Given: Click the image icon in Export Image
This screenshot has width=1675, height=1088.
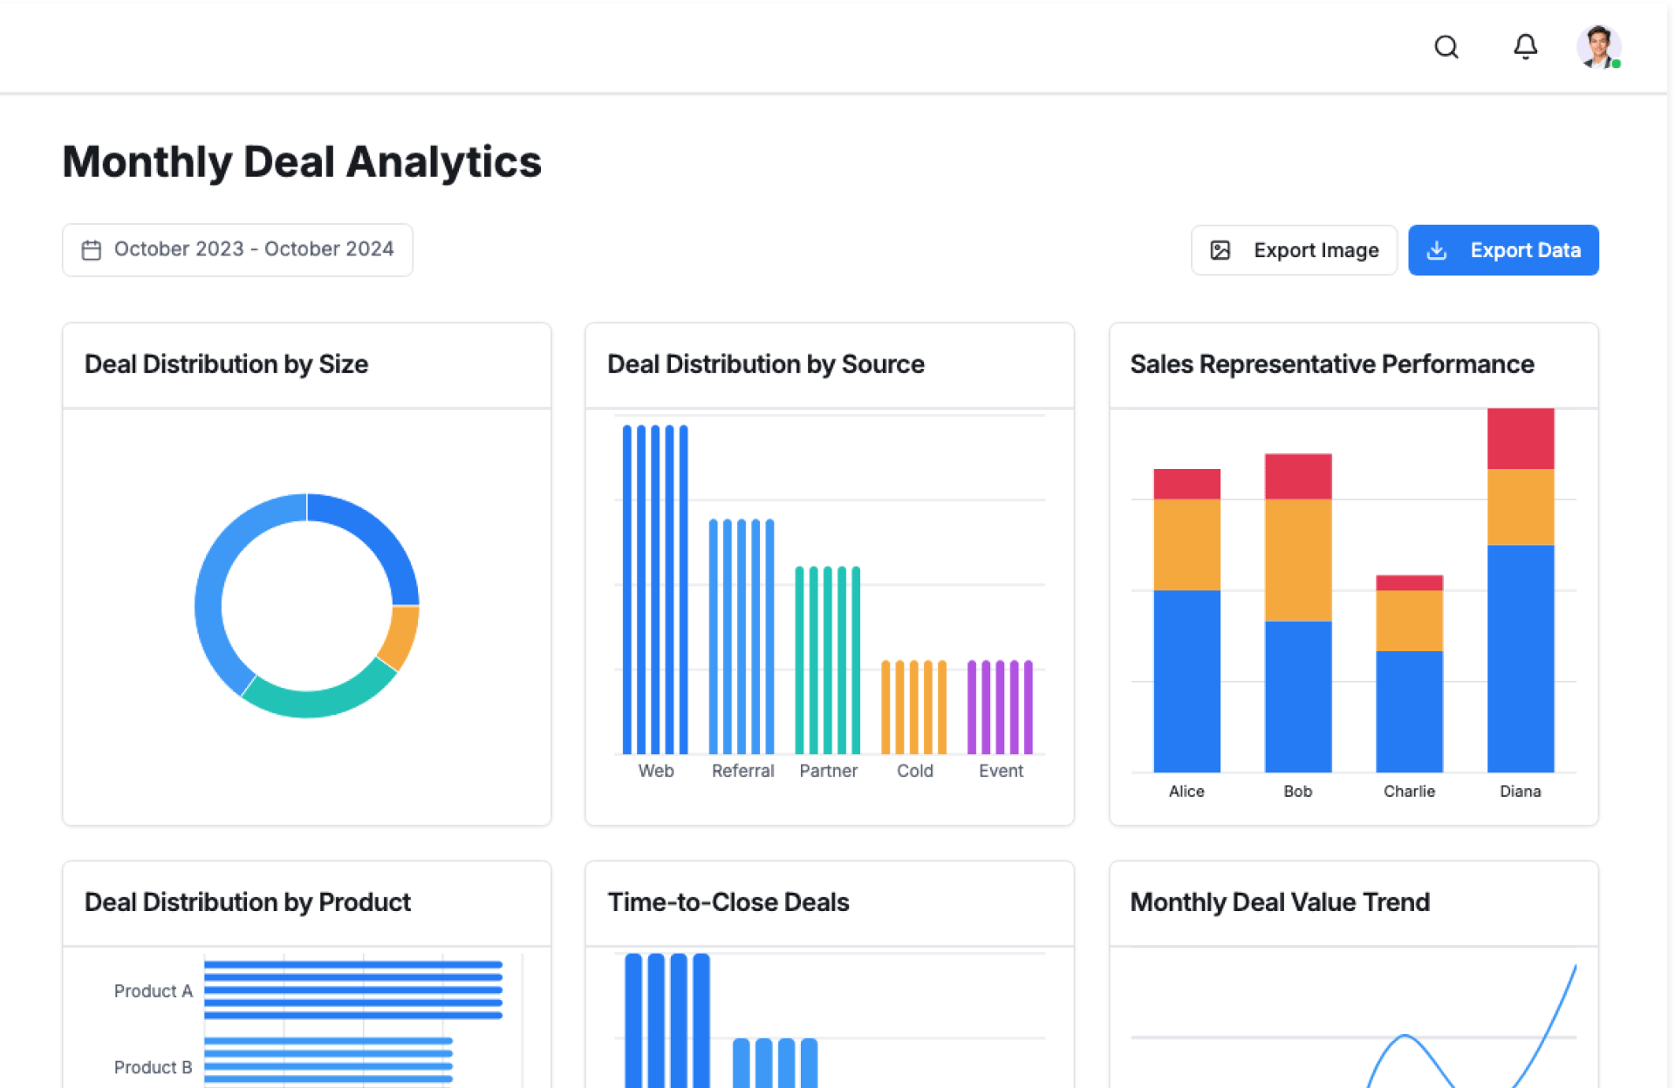Looking at the screenshot, I should (1220, 251).
